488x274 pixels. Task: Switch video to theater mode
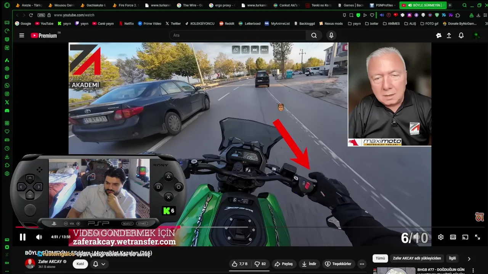pyautogui.click(x=453, y=237)
